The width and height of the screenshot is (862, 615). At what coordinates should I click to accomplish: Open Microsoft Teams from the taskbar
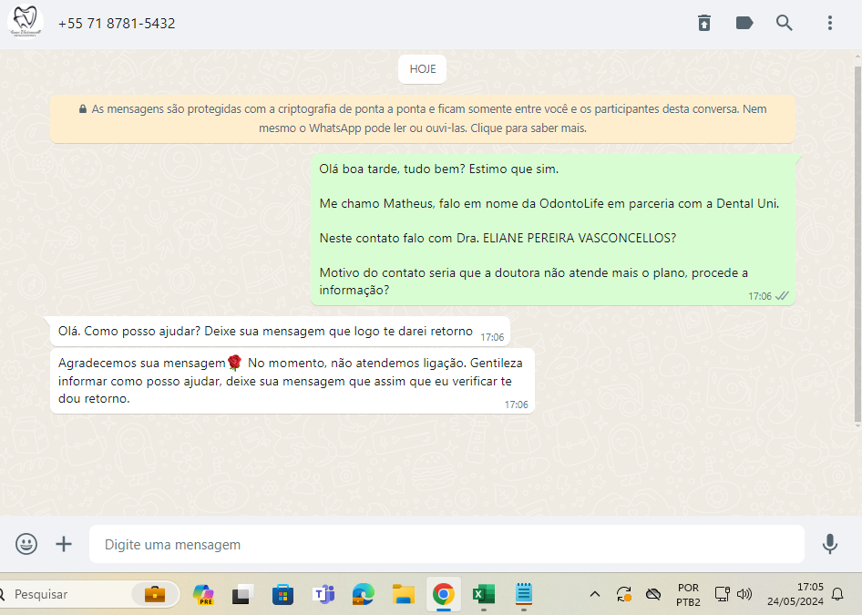coord(323,595)
